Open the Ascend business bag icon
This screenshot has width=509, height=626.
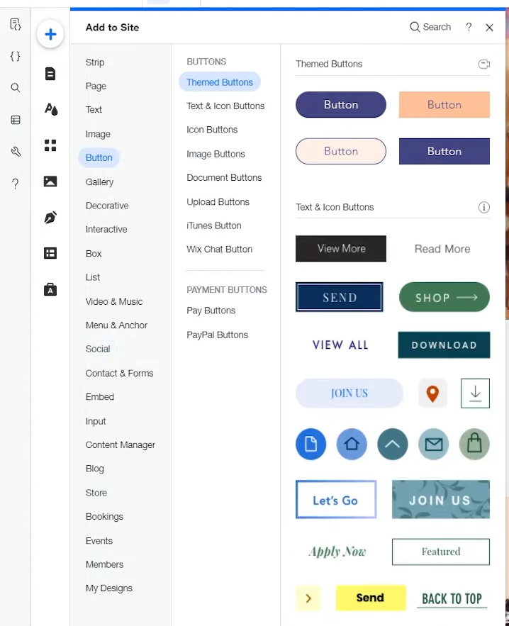[50, 289]
